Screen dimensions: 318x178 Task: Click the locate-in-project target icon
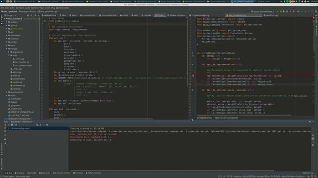[x=28, y=15]
